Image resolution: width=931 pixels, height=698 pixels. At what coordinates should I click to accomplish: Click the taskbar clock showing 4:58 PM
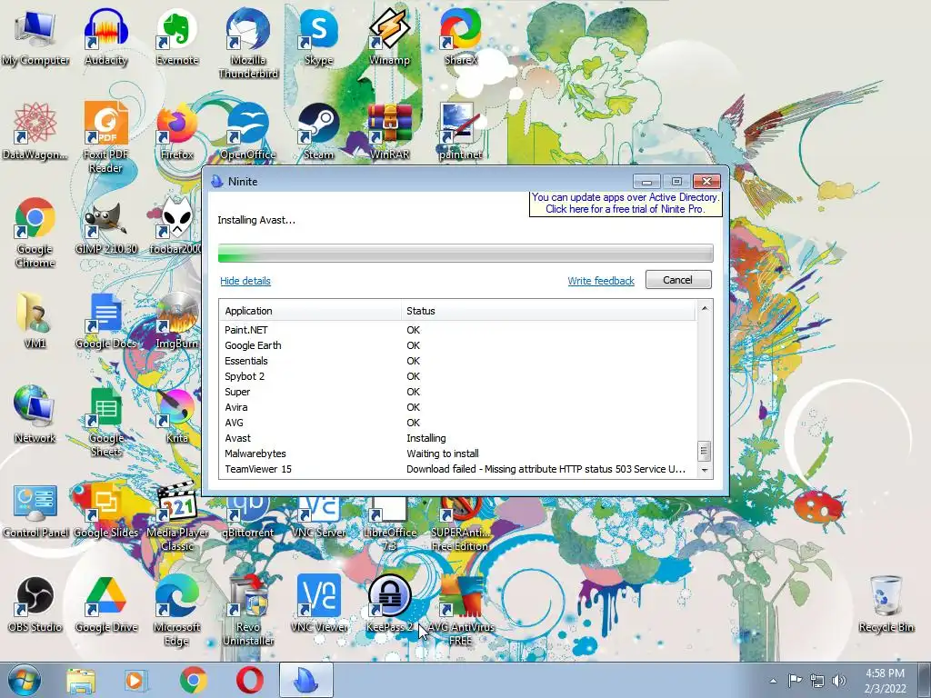tap(886, 681)
